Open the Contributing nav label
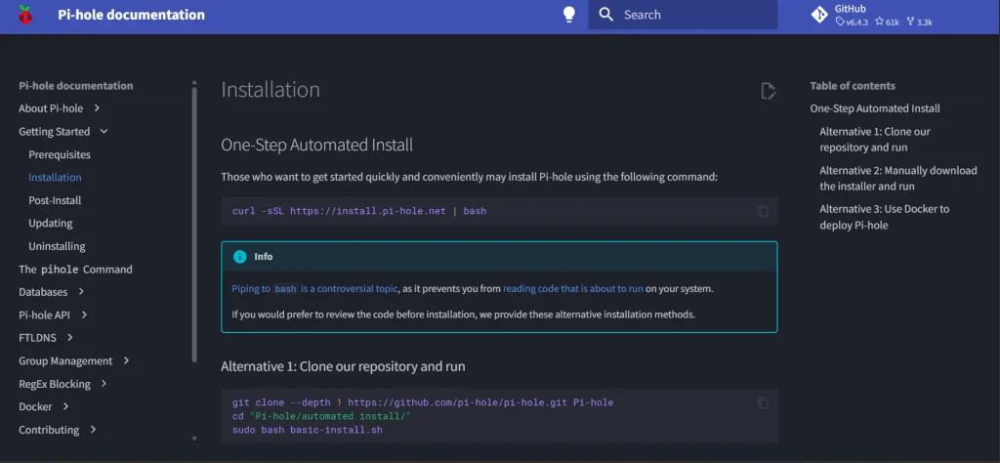 click(49, 430)
